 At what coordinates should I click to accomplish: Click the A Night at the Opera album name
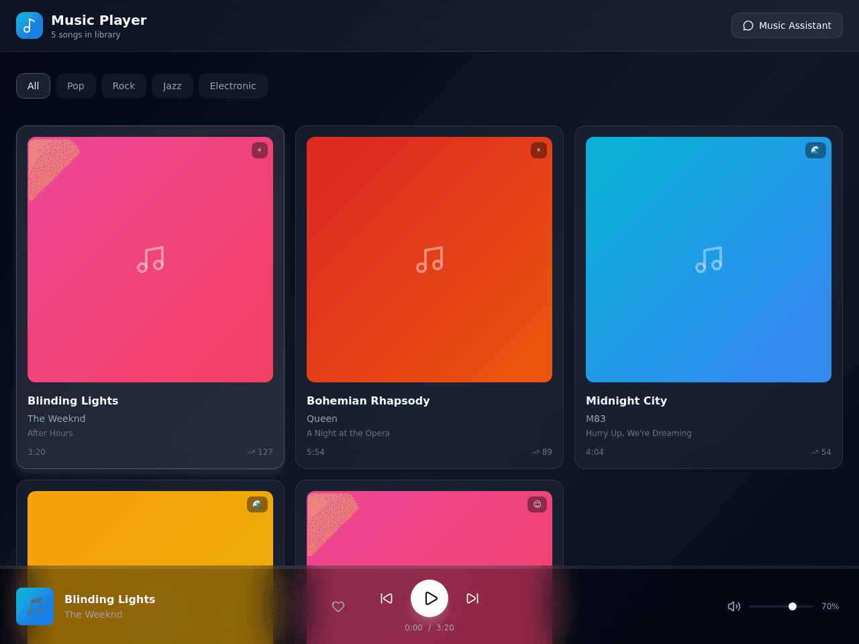[x=348, y=433]
